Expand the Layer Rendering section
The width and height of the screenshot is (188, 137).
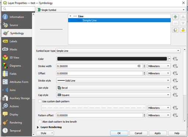point(38,127)
